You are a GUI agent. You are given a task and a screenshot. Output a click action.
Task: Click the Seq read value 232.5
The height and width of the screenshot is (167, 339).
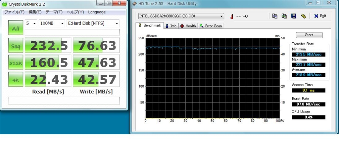(x=48, y=45)
